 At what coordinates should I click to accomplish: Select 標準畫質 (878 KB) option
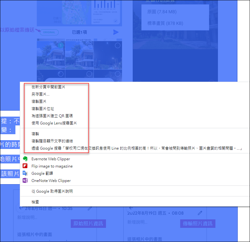pos(165,24)
